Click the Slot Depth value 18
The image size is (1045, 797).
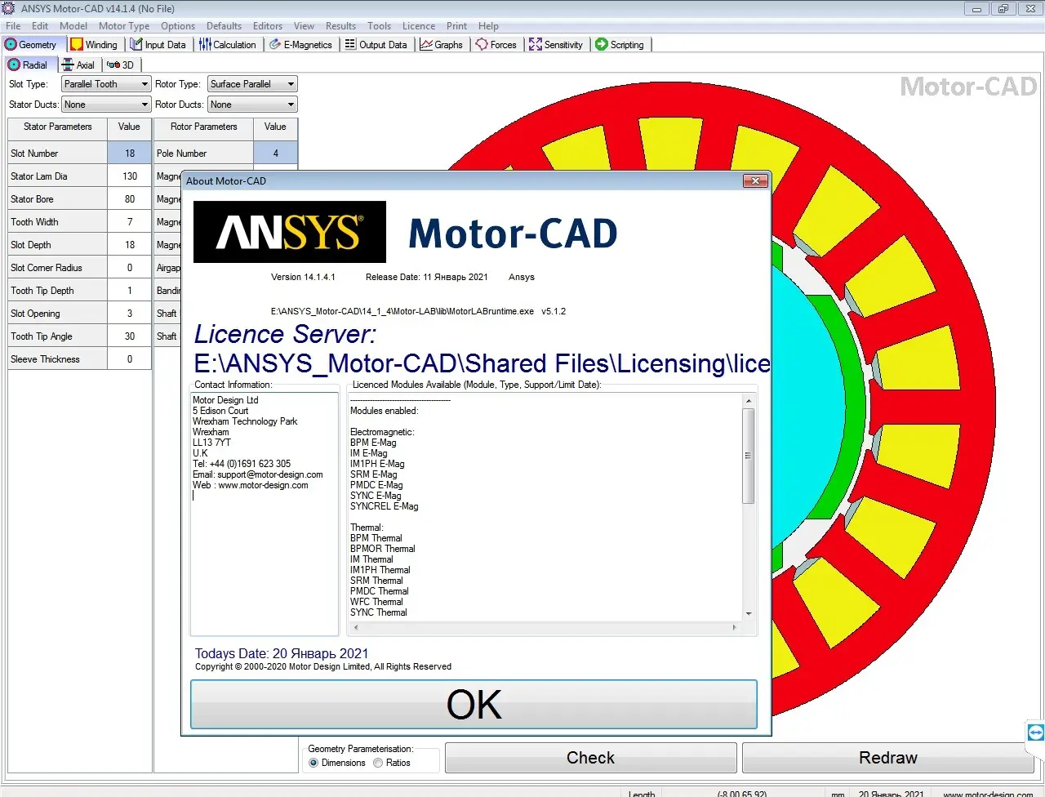point(130,245)
